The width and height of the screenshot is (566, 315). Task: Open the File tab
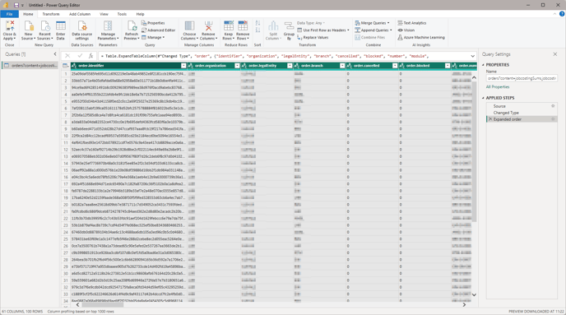(9, 14)
